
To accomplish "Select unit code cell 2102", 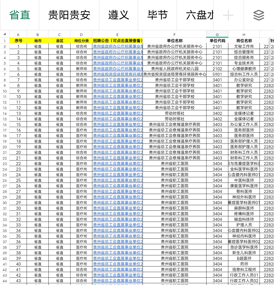I will (x=217, y=69).
